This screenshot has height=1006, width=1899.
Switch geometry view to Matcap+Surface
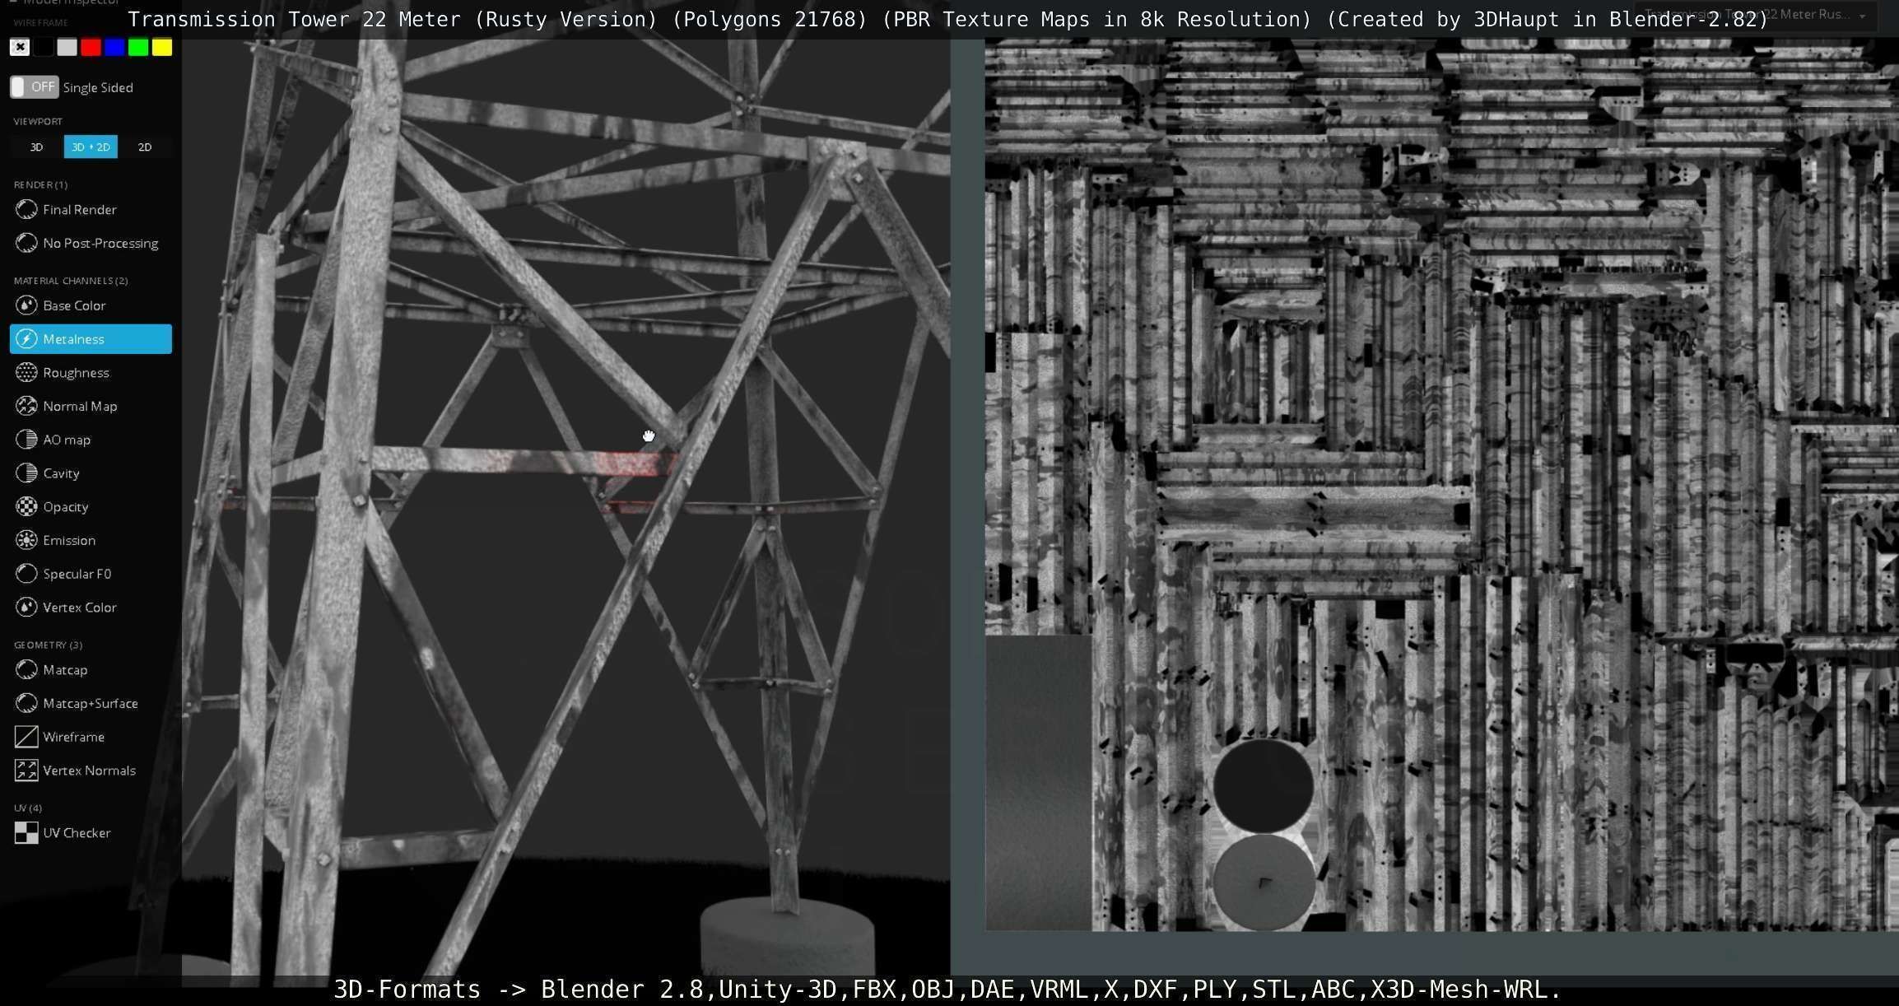pyautogui.click(x=91, y=703)
